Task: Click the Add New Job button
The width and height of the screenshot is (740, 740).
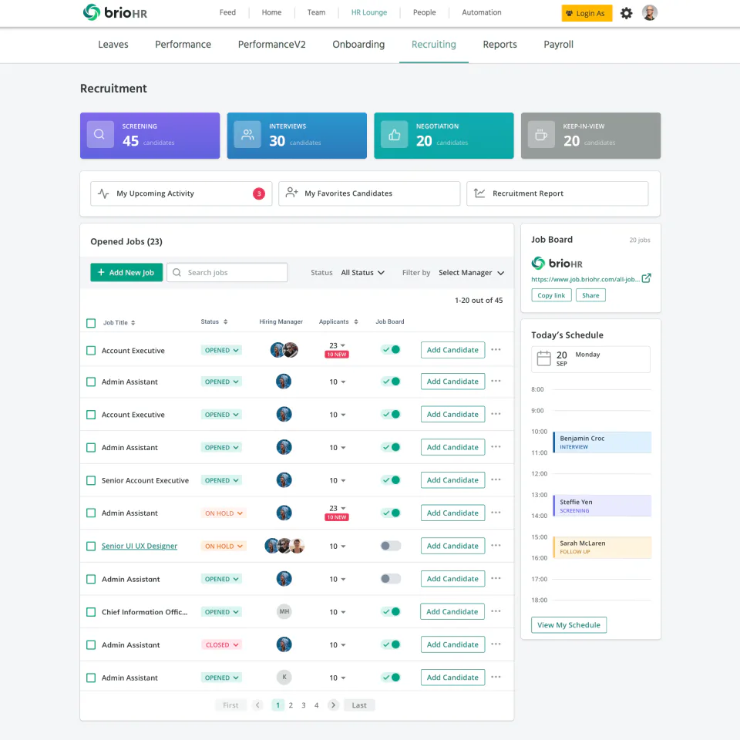Action: click(126, 272)
